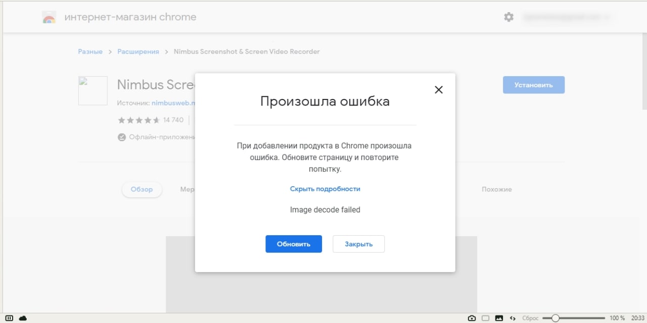The image size is (647, 323).
Task: Select the Обзор tab
Action: [x=142, y=189]
